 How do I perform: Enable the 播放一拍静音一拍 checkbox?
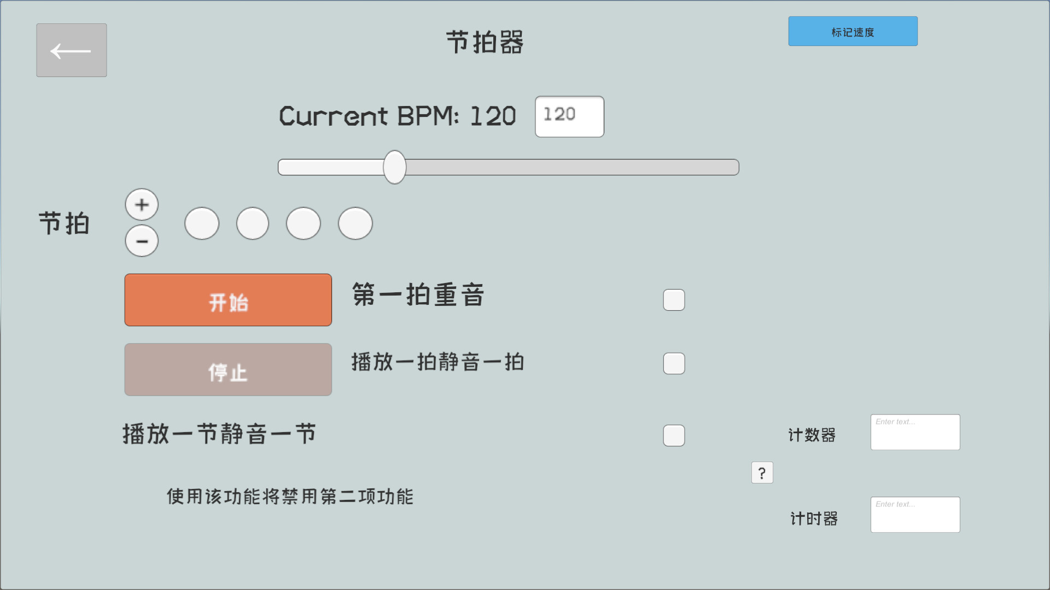[x=674, y=363]
